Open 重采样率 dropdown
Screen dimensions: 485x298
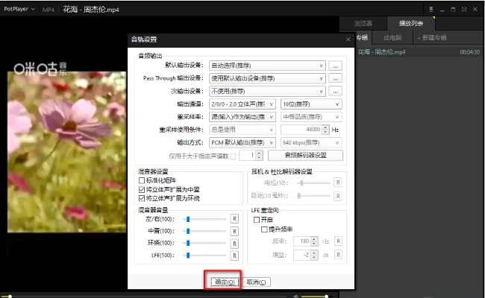pos(242,117)
